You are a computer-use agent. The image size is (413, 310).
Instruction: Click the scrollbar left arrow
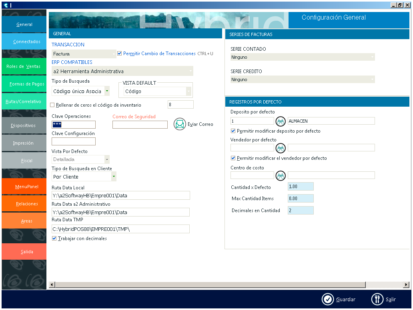click(52, 284)
